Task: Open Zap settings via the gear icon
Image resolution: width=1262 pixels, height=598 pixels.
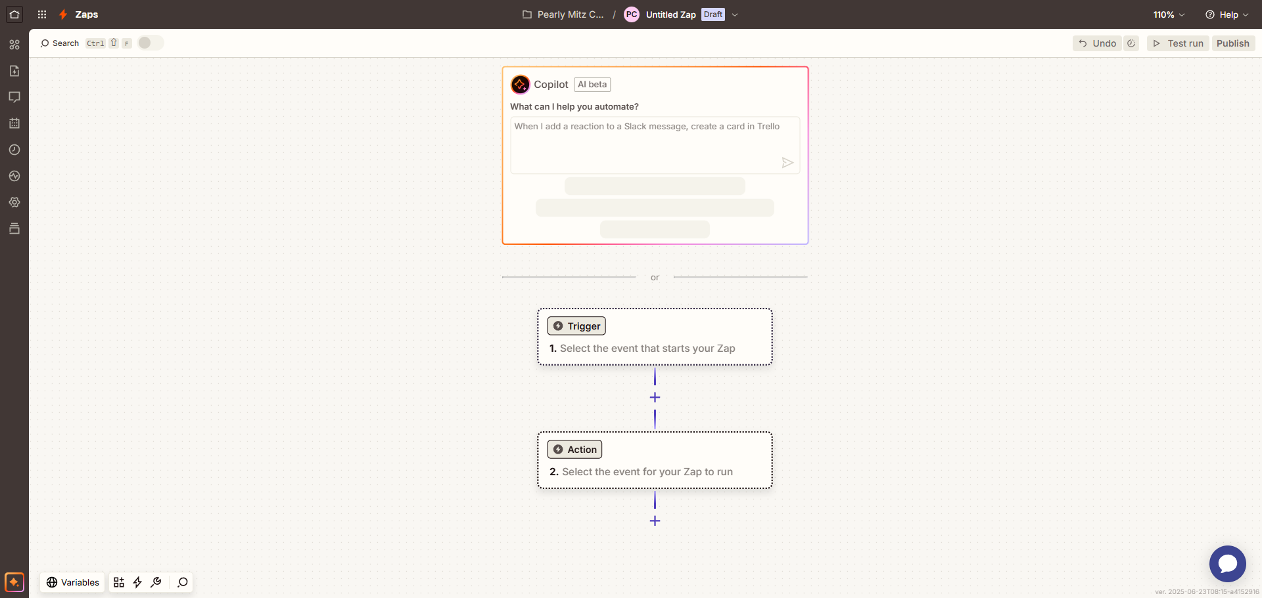Action: 14,202
